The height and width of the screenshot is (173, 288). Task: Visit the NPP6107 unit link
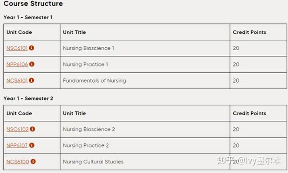coord(17,146)
